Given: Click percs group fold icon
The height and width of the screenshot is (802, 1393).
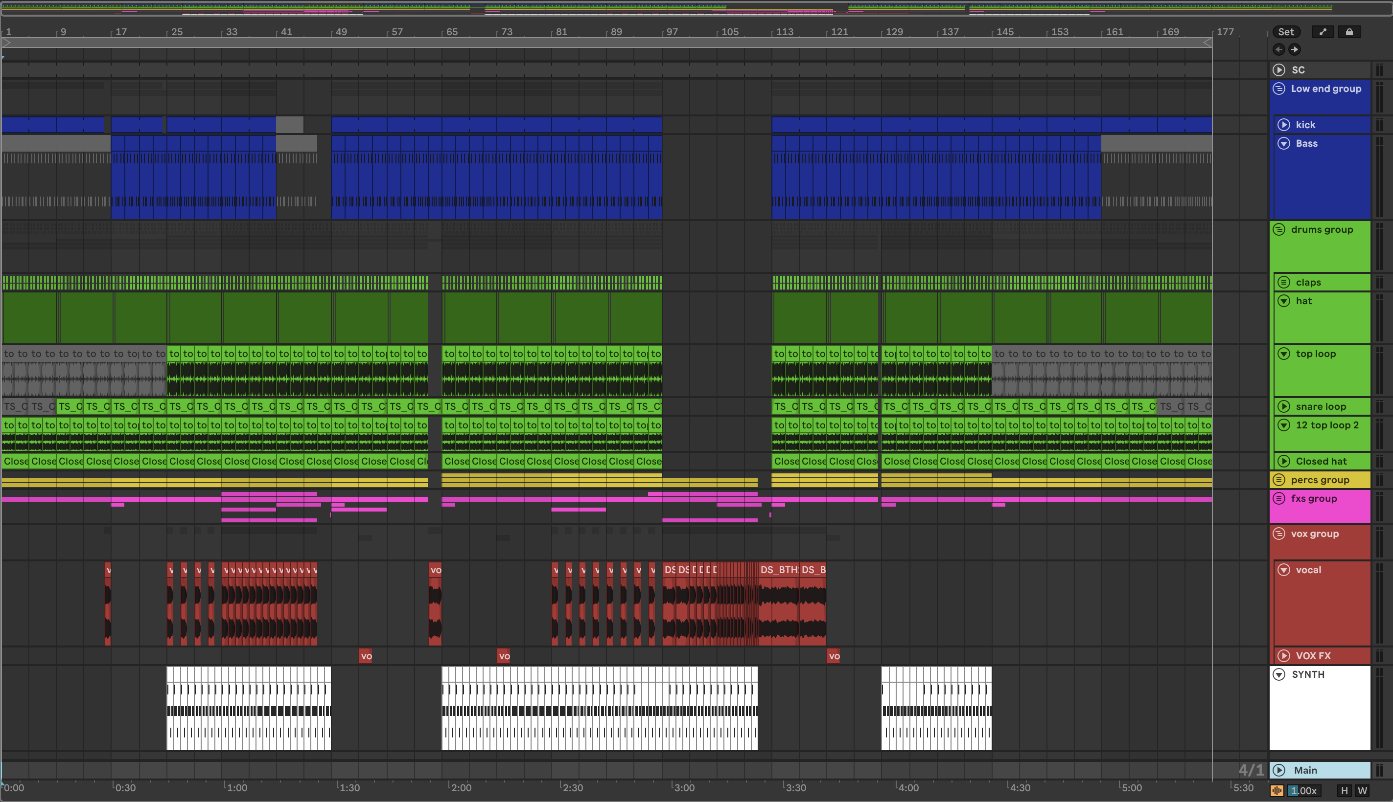Looking at the screenshot, I should [x=1279, y=480].
